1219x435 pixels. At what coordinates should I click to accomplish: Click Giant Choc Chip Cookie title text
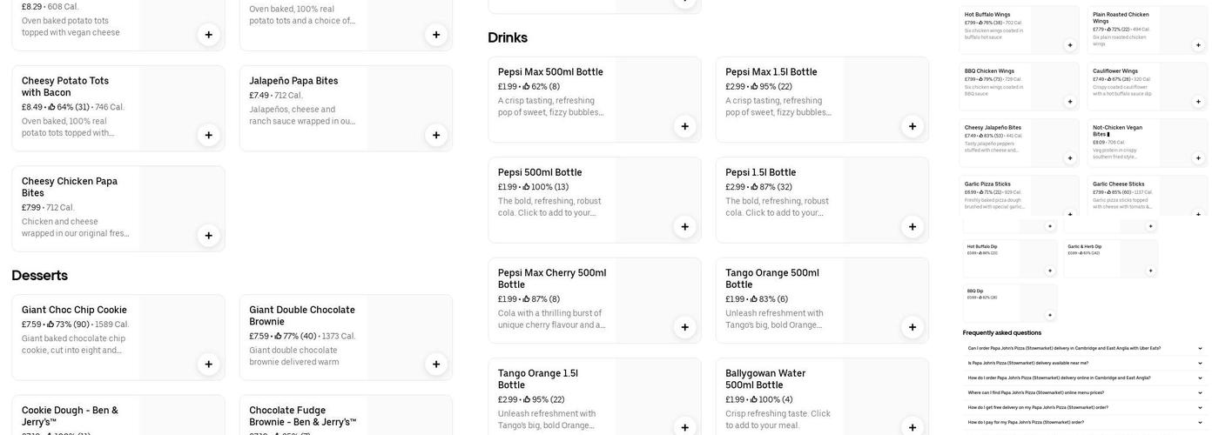(74, 311)
